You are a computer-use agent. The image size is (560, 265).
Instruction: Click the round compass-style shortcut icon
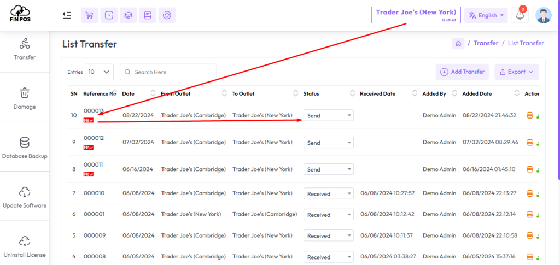[x=167, y=15]
